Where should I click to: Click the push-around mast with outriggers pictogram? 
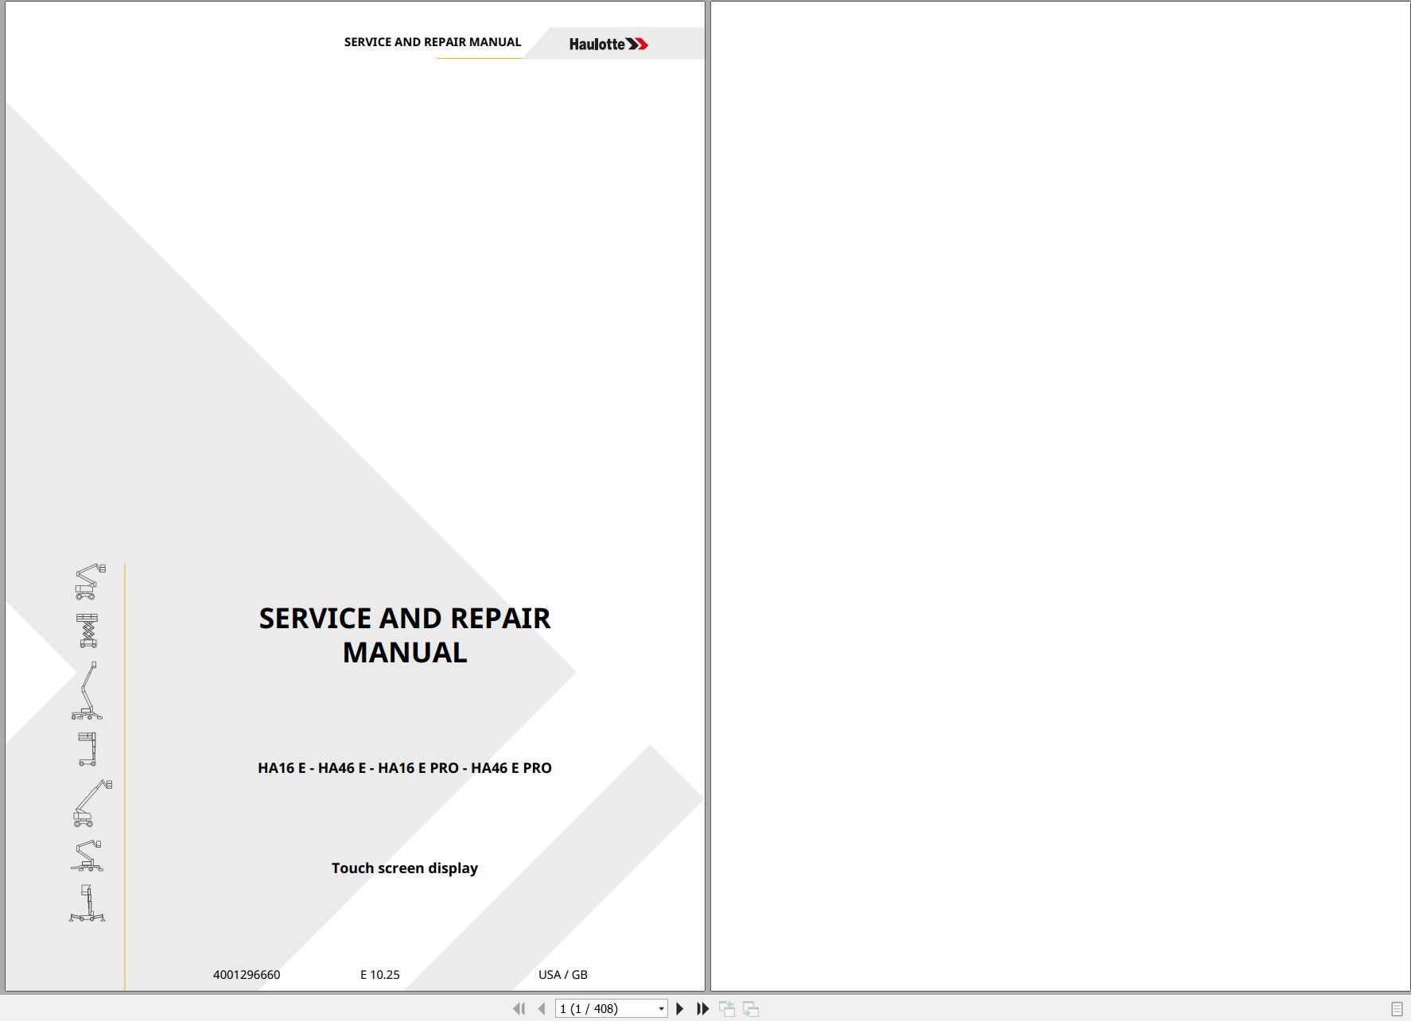87,903
